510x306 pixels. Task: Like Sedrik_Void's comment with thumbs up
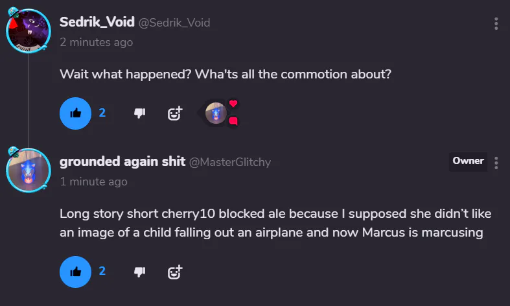76,113
